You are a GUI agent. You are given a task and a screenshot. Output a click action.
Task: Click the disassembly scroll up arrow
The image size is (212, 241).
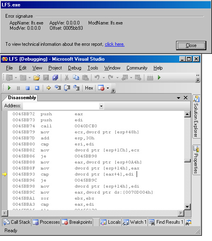[x=187, y=114]
